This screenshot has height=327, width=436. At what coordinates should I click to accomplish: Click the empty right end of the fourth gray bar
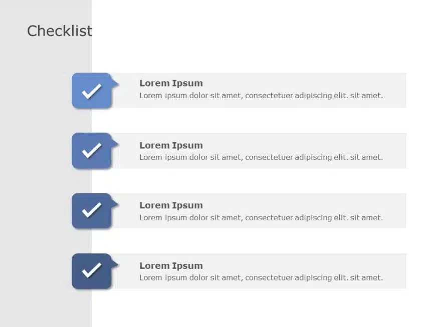395,271
